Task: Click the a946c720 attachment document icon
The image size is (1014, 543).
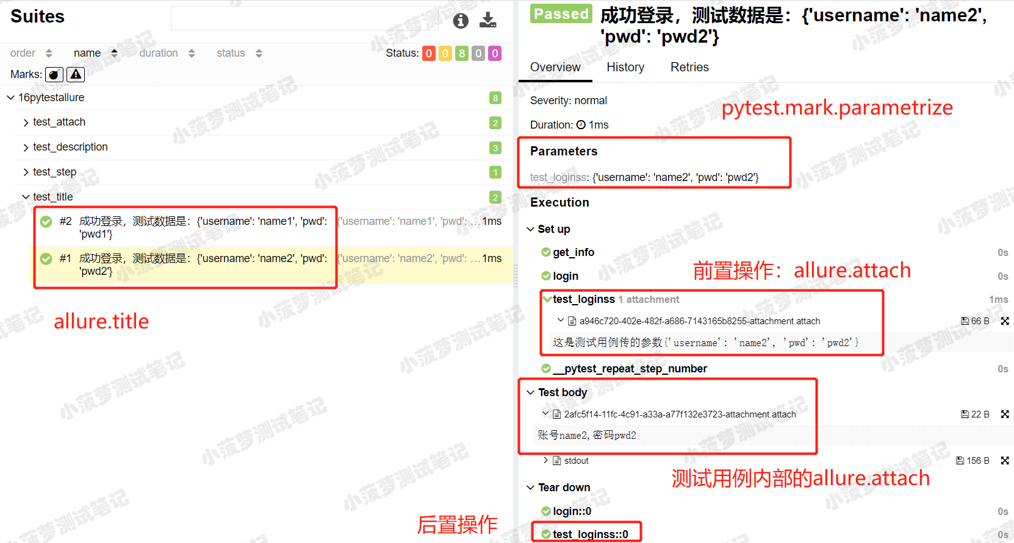Action: coord(572,321)
